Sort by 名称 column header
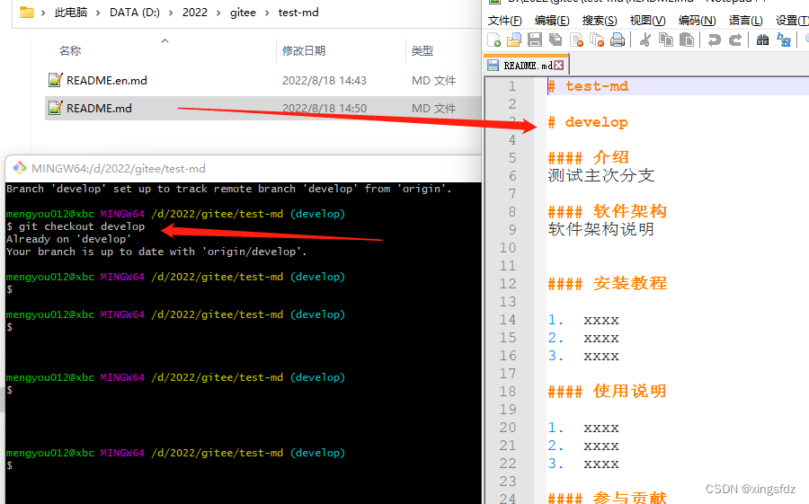 pyautogui.click(x=70, y=50)
